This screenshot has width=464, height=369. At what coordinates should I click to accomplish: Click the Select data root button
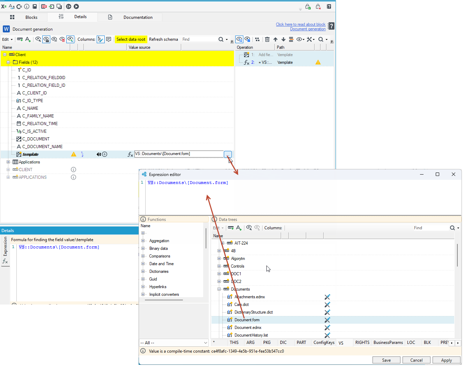coord(131,39)
